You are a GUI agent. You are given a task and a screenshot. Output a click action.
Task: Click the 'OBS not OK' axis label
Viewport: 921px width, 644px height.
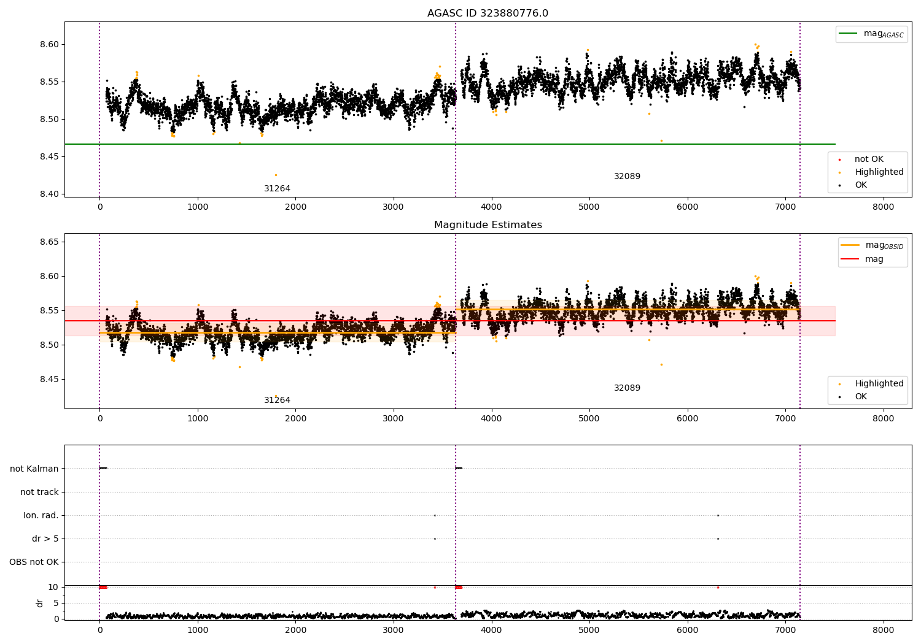[x=34, y=562]
